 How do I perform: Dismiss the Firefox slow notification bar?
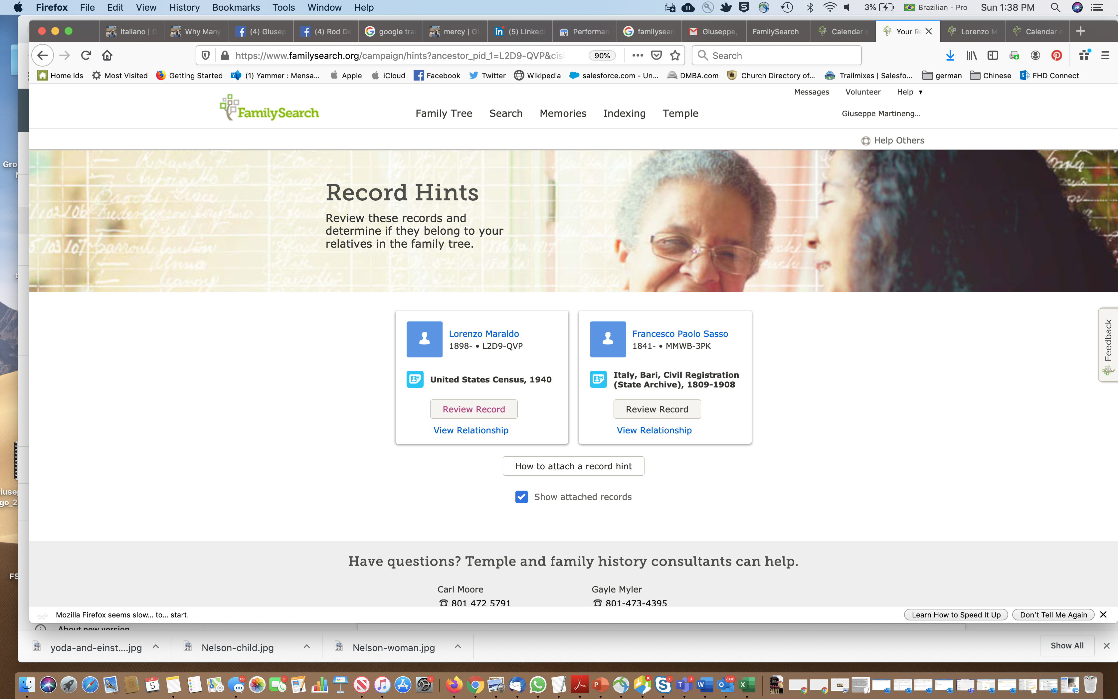(x=1103, y=615)
